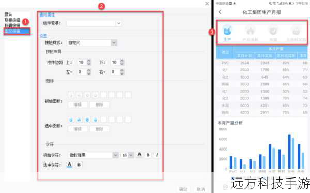
Task: Click 删除 button under 选中图标
Action: [x=99, y=129]
